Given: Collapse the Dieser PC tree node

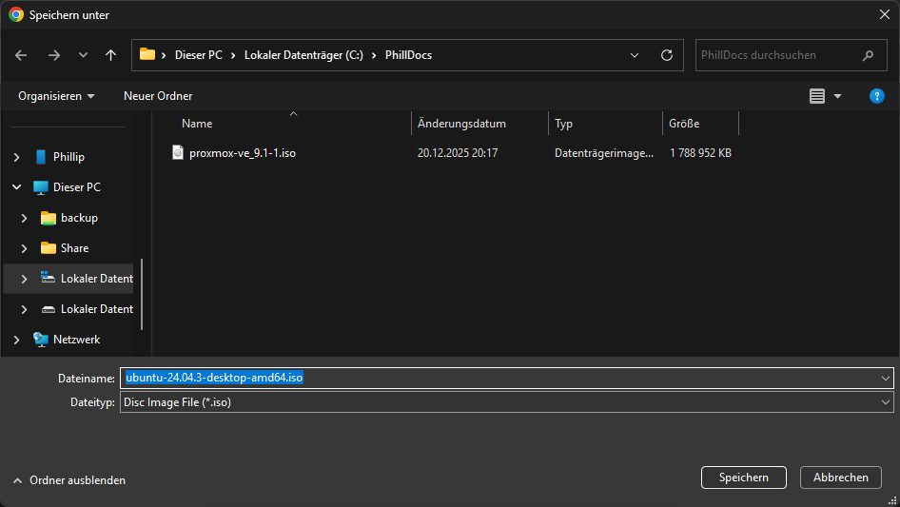Looking at the screenshot, I should point(16,187).
